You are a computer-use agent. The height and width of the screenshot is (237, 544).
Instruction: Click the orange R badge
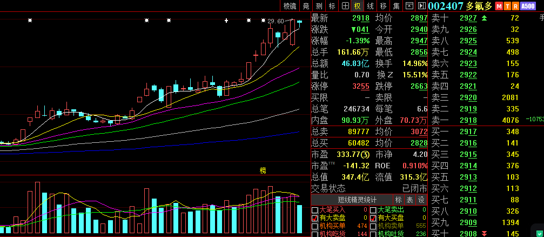(515, 6)
